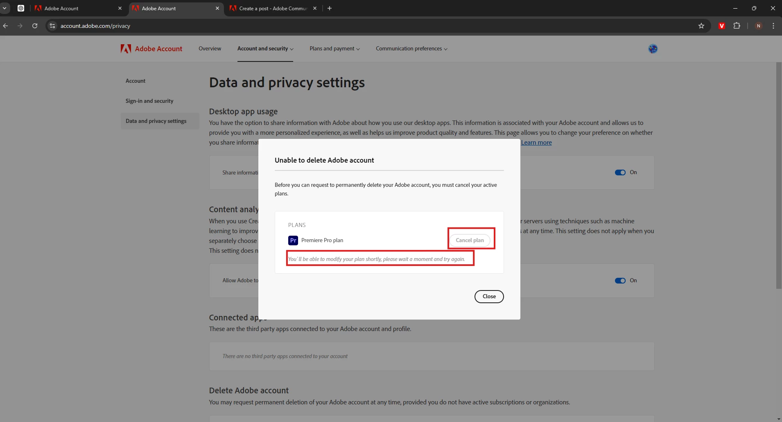
Task: Switch to Create a post Adobe Community tab
Action: (x=273, y=8)
